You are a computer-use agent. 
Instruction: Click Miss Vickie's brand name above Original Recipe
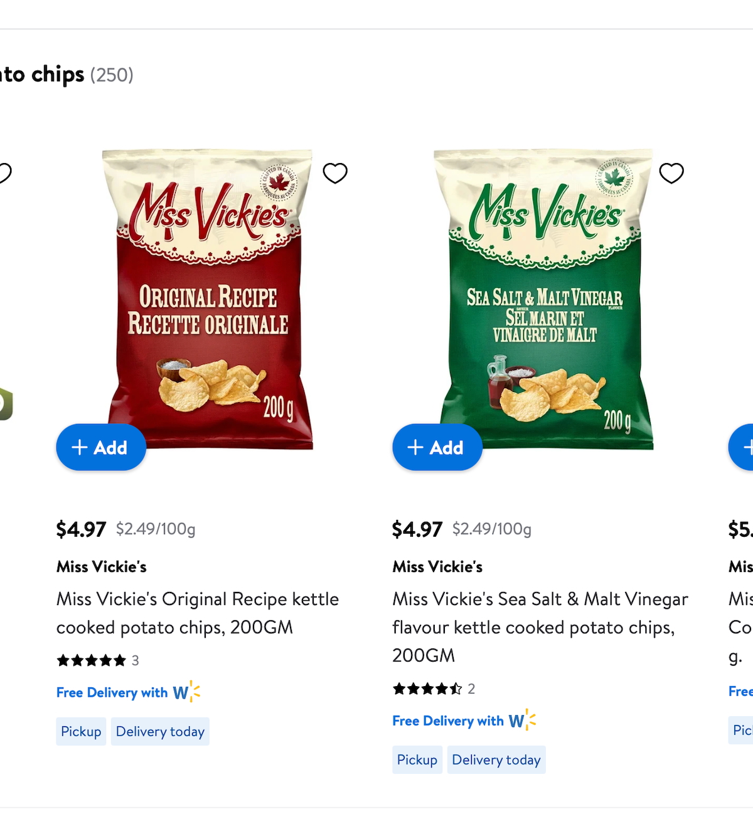click(x=102, y=567)
